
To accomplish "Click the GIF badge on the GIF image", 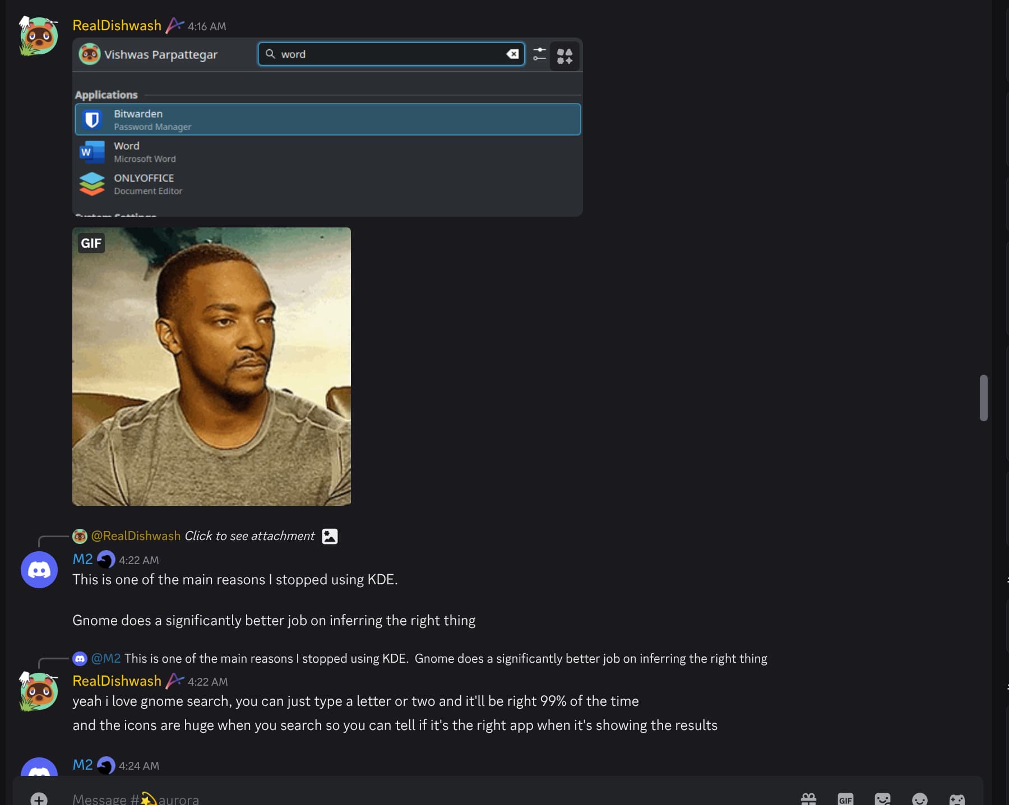I will (91, 243).
